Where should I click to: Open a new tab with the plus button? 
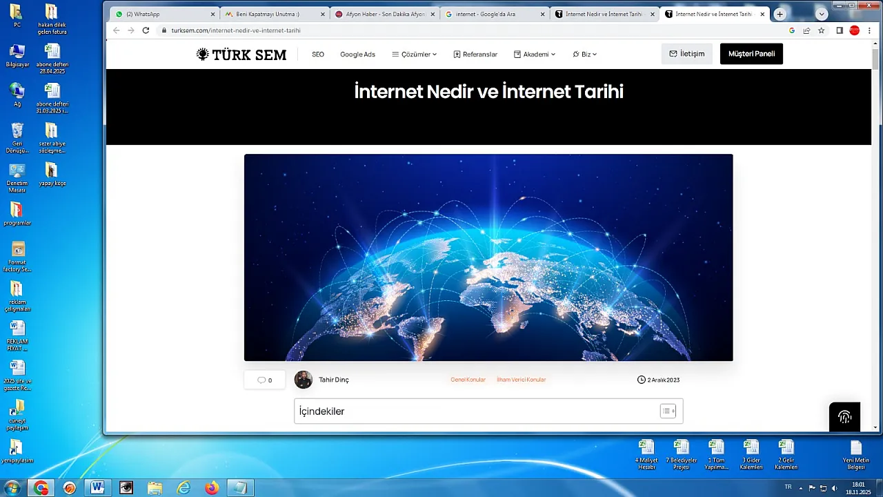click(780, 14)
